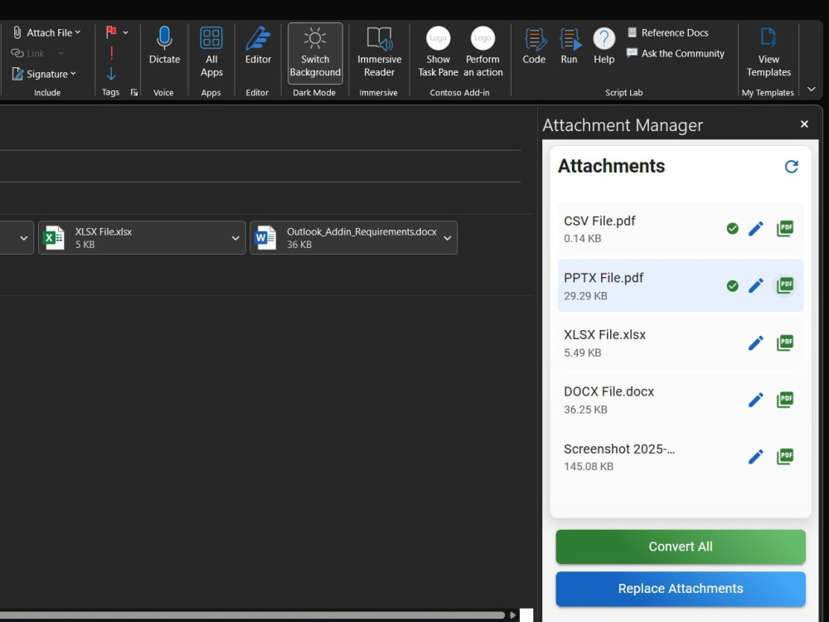Set Low Importance down arrow

tap(111, 74)
